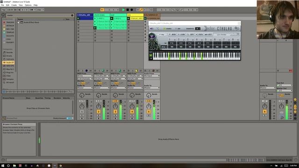Toggle track 4 activator button
299x168 pixels.
(x=132, y=112)
